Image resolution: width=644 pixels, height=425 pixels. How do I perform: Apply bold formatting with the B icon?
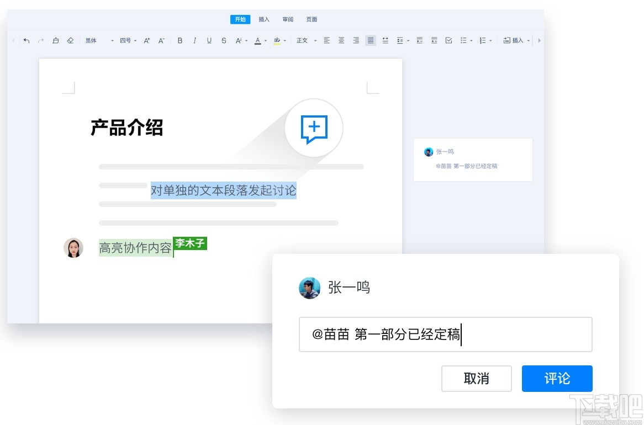180,40
